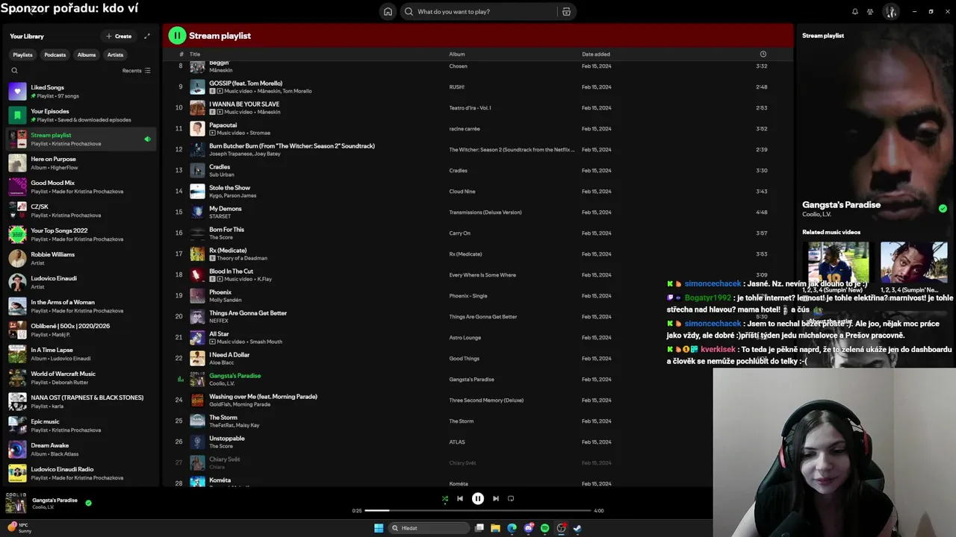Toggle repeat mode

tap(511, 498)
